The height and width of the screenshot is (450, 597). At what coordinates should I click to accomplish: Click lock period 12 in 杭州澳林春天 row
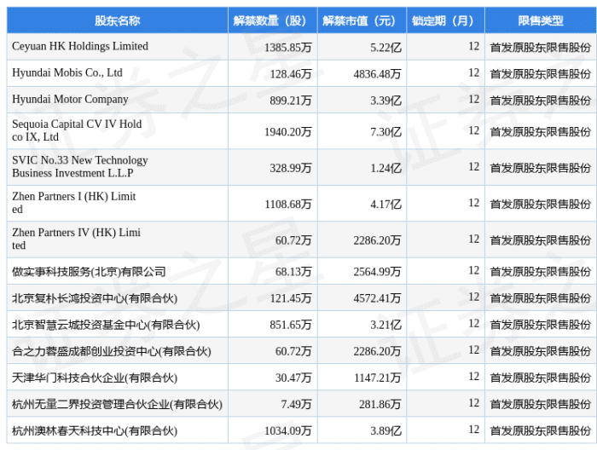click(473, 430)
